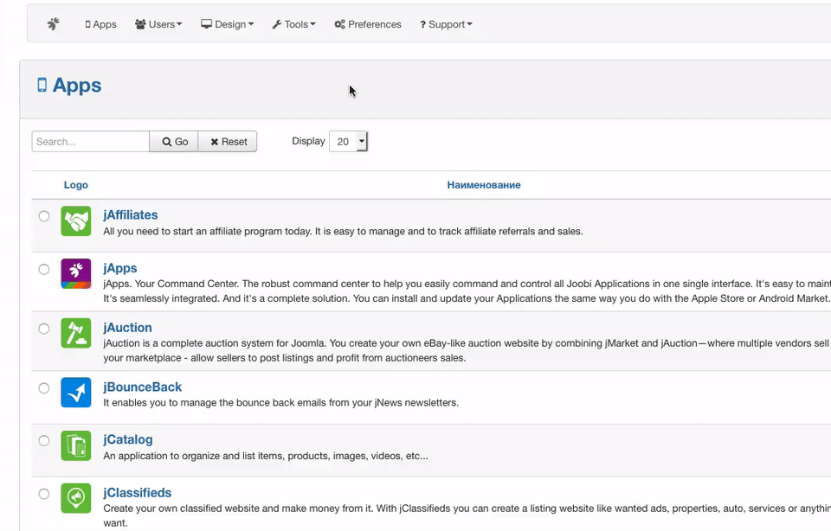Select the jCatalog radio button
831x531 pixels.
click(44, 440)
